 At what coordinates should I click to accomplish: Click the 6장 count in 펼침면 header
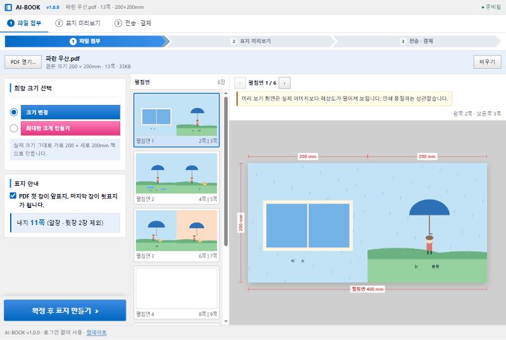pyautogui.click(x=221, y=82)
